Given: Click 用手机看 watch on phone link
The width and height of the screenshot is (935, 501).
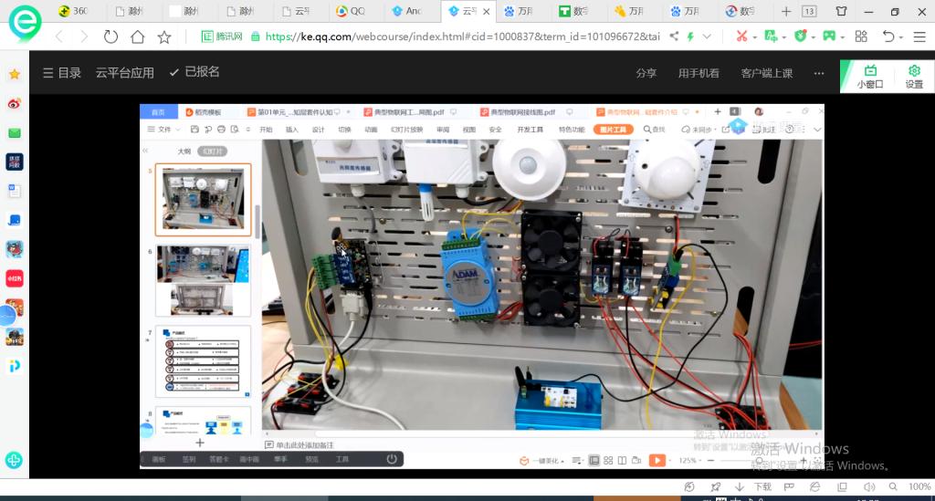Looking at the screenshot, I should pyautogui.click(x=699, y=73).
